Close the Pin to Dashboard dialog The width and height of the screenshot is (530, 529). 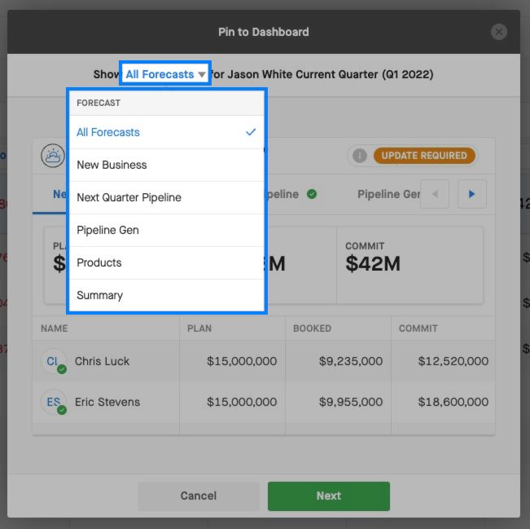point(498,32)
